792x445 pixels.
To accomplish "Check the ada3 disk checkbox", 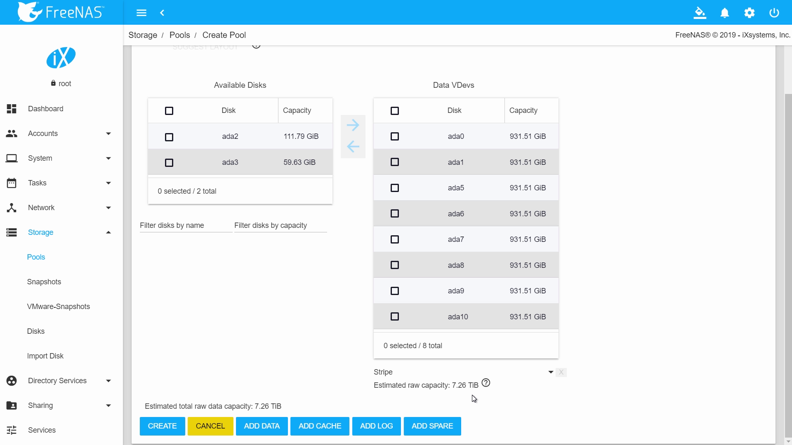I will (x=169, y=163).
